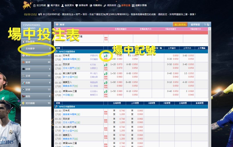Click the refresh countdown icon

(x=208, y=25)
